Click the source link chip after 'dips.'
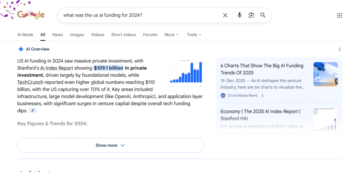The image size is (347, 172). click(x=33, y=110)
